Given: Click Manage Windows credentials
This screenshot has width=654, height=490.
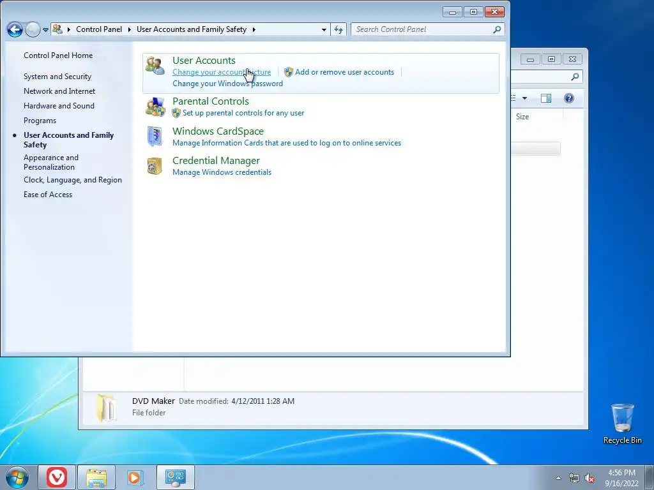Looking at the screenshot, I should tap(222, 172).
